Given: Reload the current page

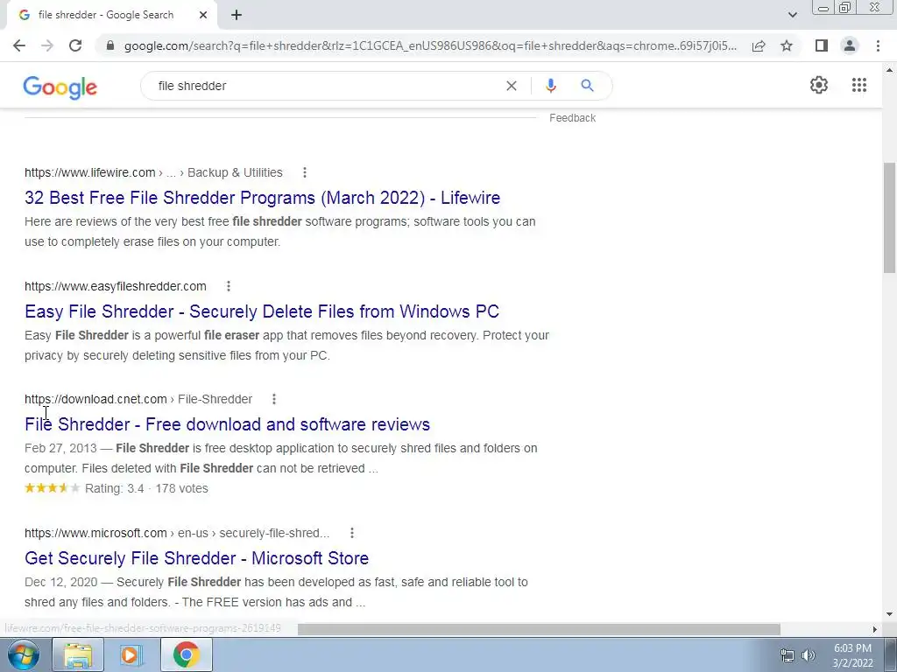Looking at the screenshot, I should click(x=75, y=45).
